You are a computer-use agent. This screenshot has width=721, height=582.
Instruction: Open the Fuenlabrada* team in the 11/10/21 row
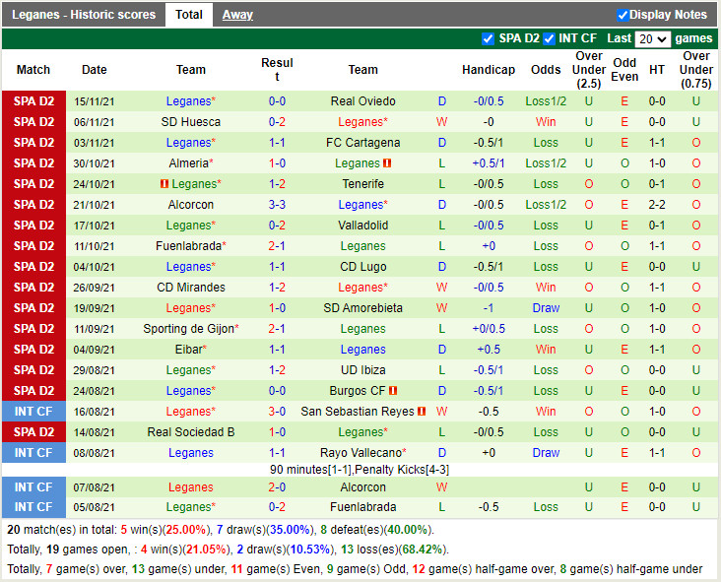pos(191,246)
